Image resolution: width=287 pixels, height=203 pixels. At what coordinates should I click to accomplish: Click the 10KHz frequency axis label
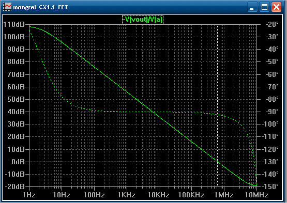[x=159, y=195]
